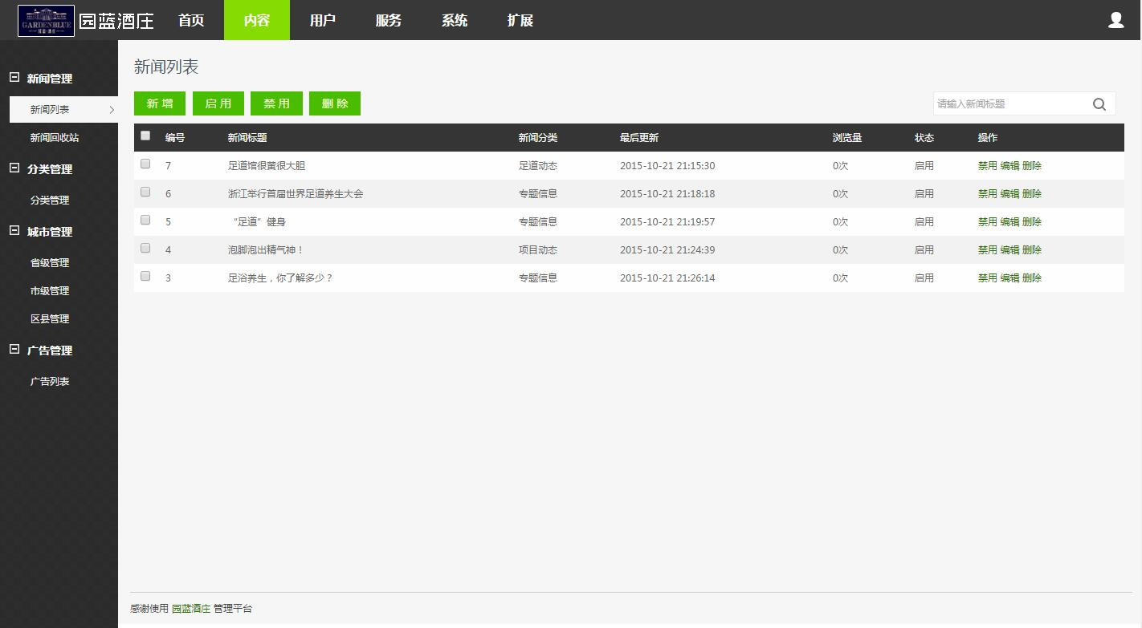Click the user profile icon
Viewport: 1142px width, 628px height.
1115,20
